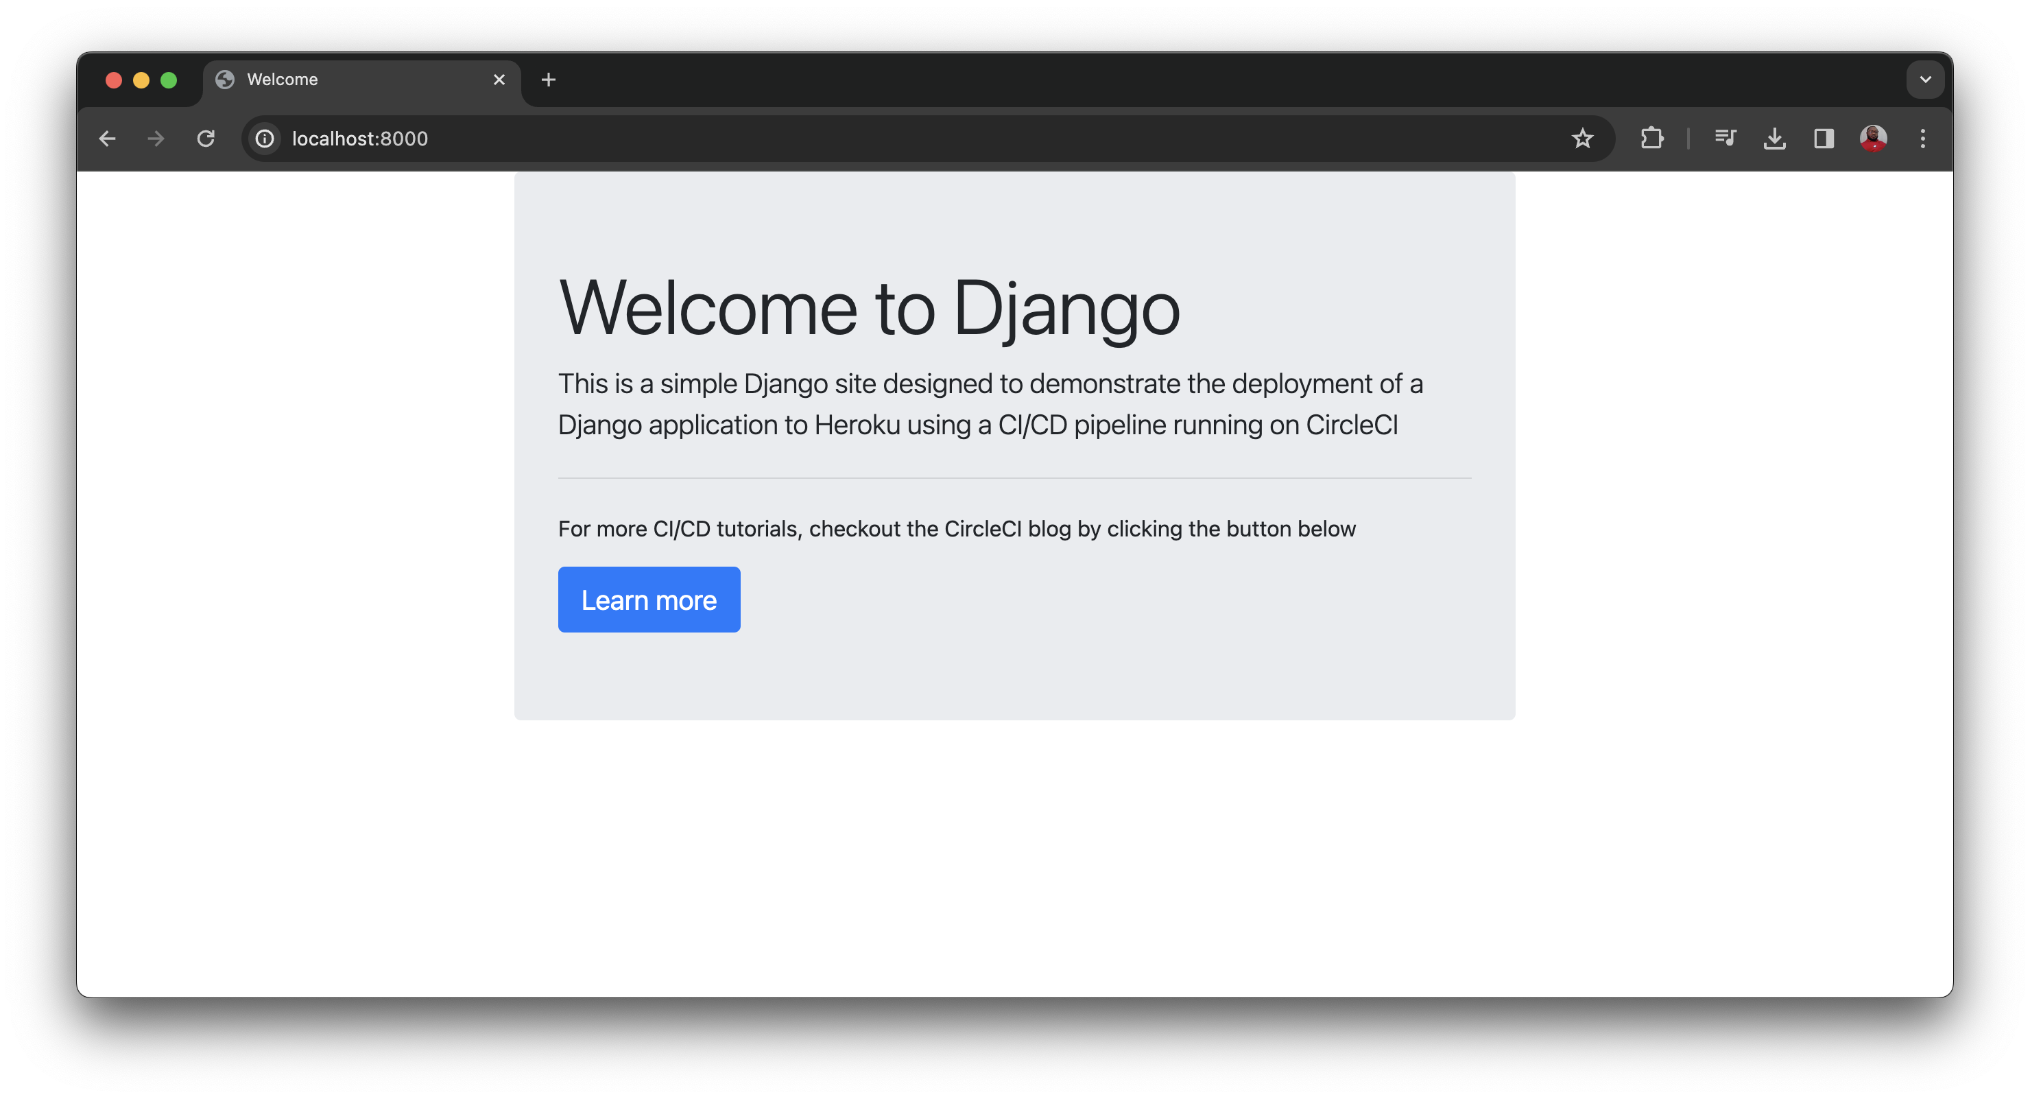Screen dimensions: 2030x1099
Task: Toggle the side panel open
Action: click(x=1824, y=138)
